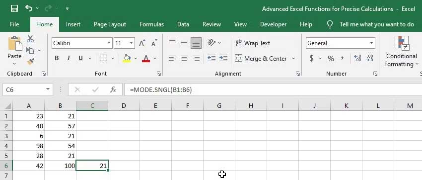
Task: Click Wrap Text button
Action: coord(252,43)
